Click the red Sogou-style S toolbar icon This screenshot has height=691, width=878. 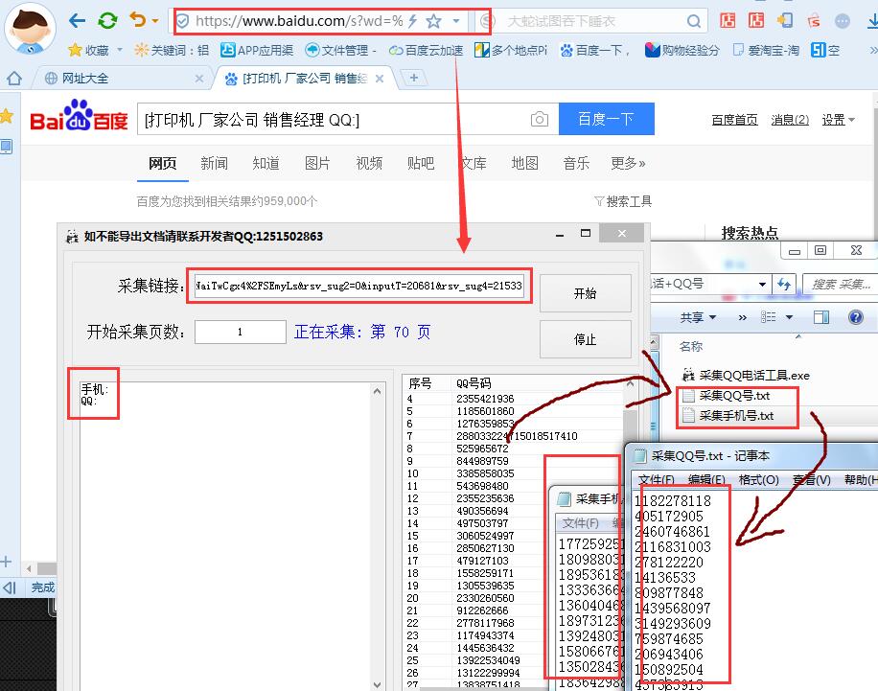click(x=814, y=21)
